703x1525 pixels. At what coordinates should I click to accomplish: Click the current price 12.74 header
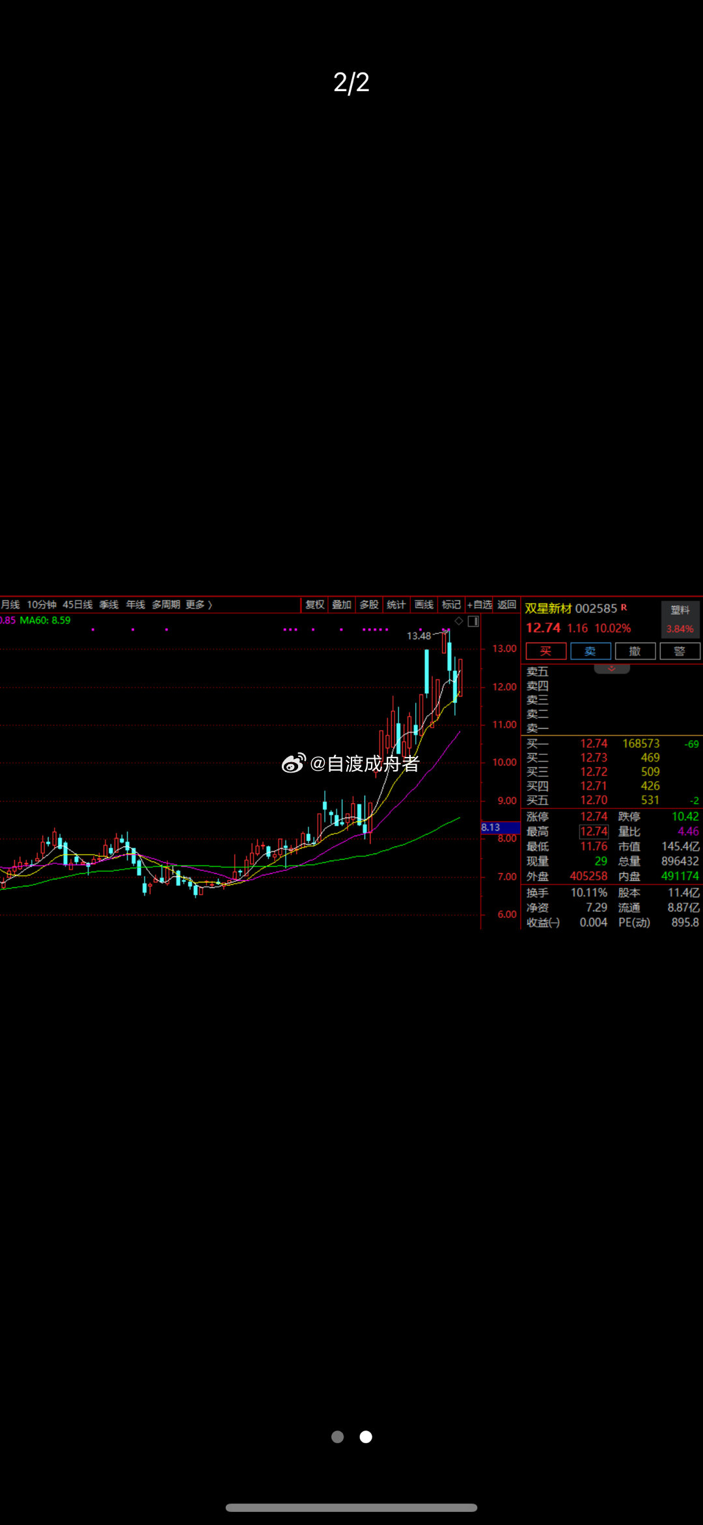point(544,628)
